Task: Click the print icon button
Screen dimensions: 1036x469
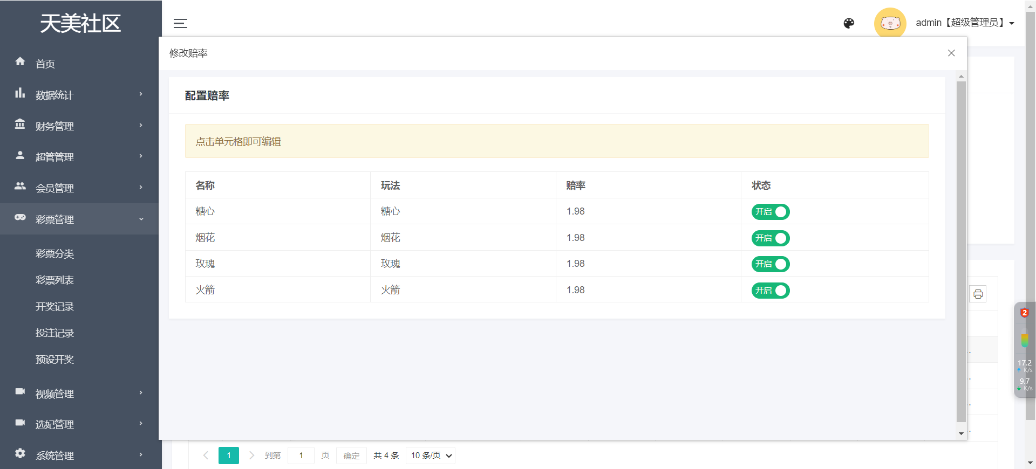Action: pyautogui.click(x=978, y=294)
